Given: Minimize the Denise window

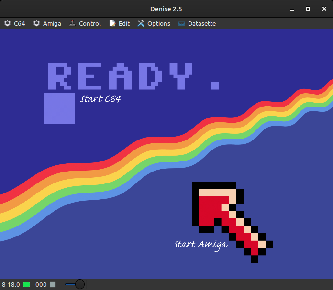Looking at the screenshot, I should (x=292, y=9).
